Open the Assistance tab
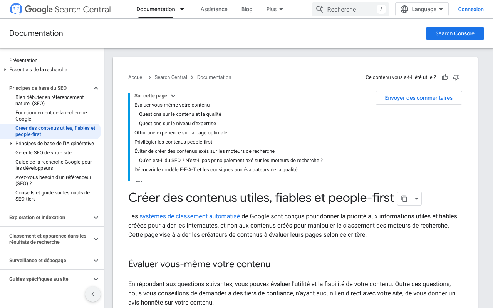 pos(214,9)
